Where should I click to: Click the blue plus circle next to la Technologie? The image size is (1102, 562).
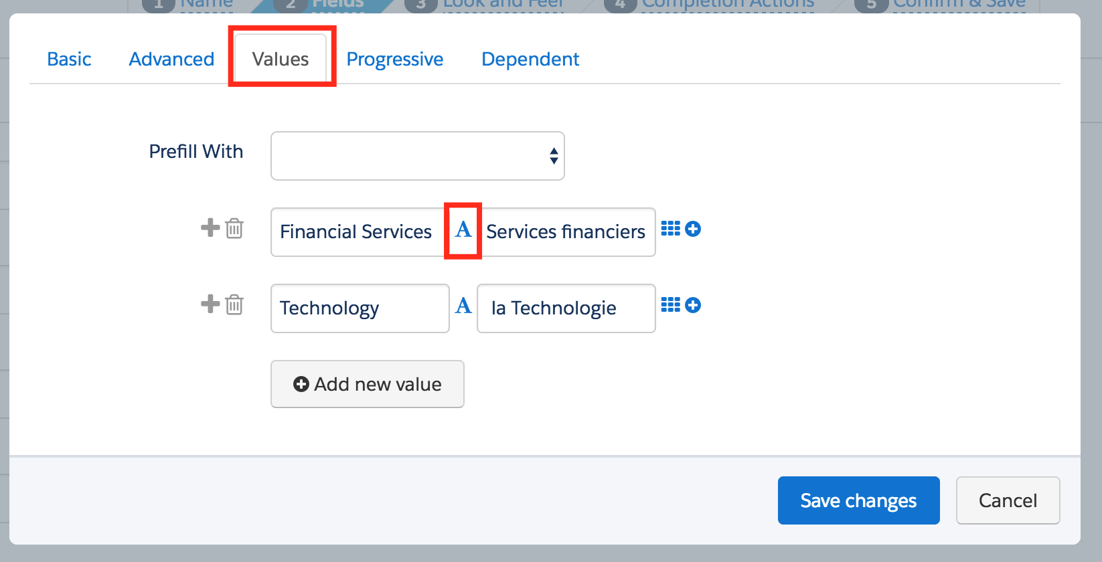click(x=692, y=305)
